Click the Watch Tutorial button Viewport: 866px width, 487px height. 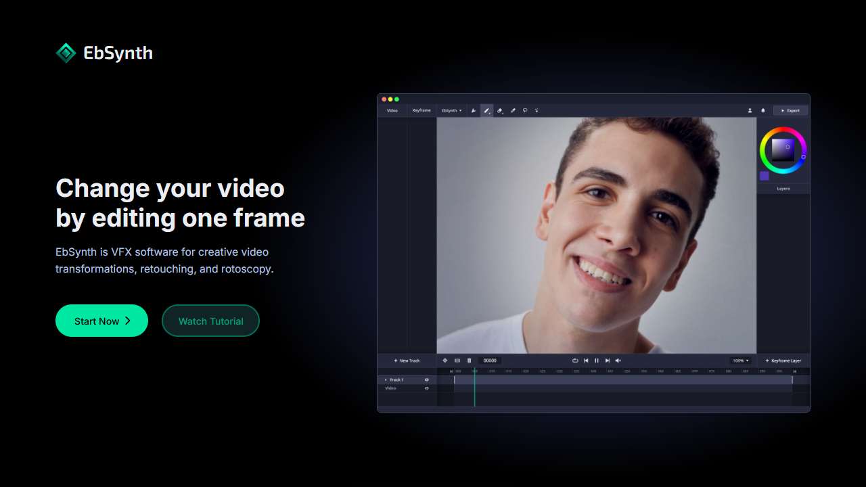click(210, 321)
